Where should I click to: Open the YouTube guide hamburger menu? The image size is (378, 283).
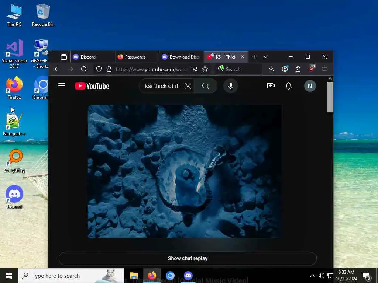62,86
